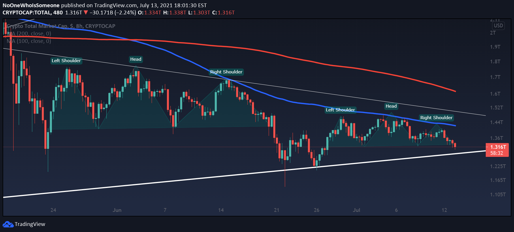Open author NoOneWhoIsSomeone's profile name
Screen dimensions: 514x232
[x=31, y=5]
